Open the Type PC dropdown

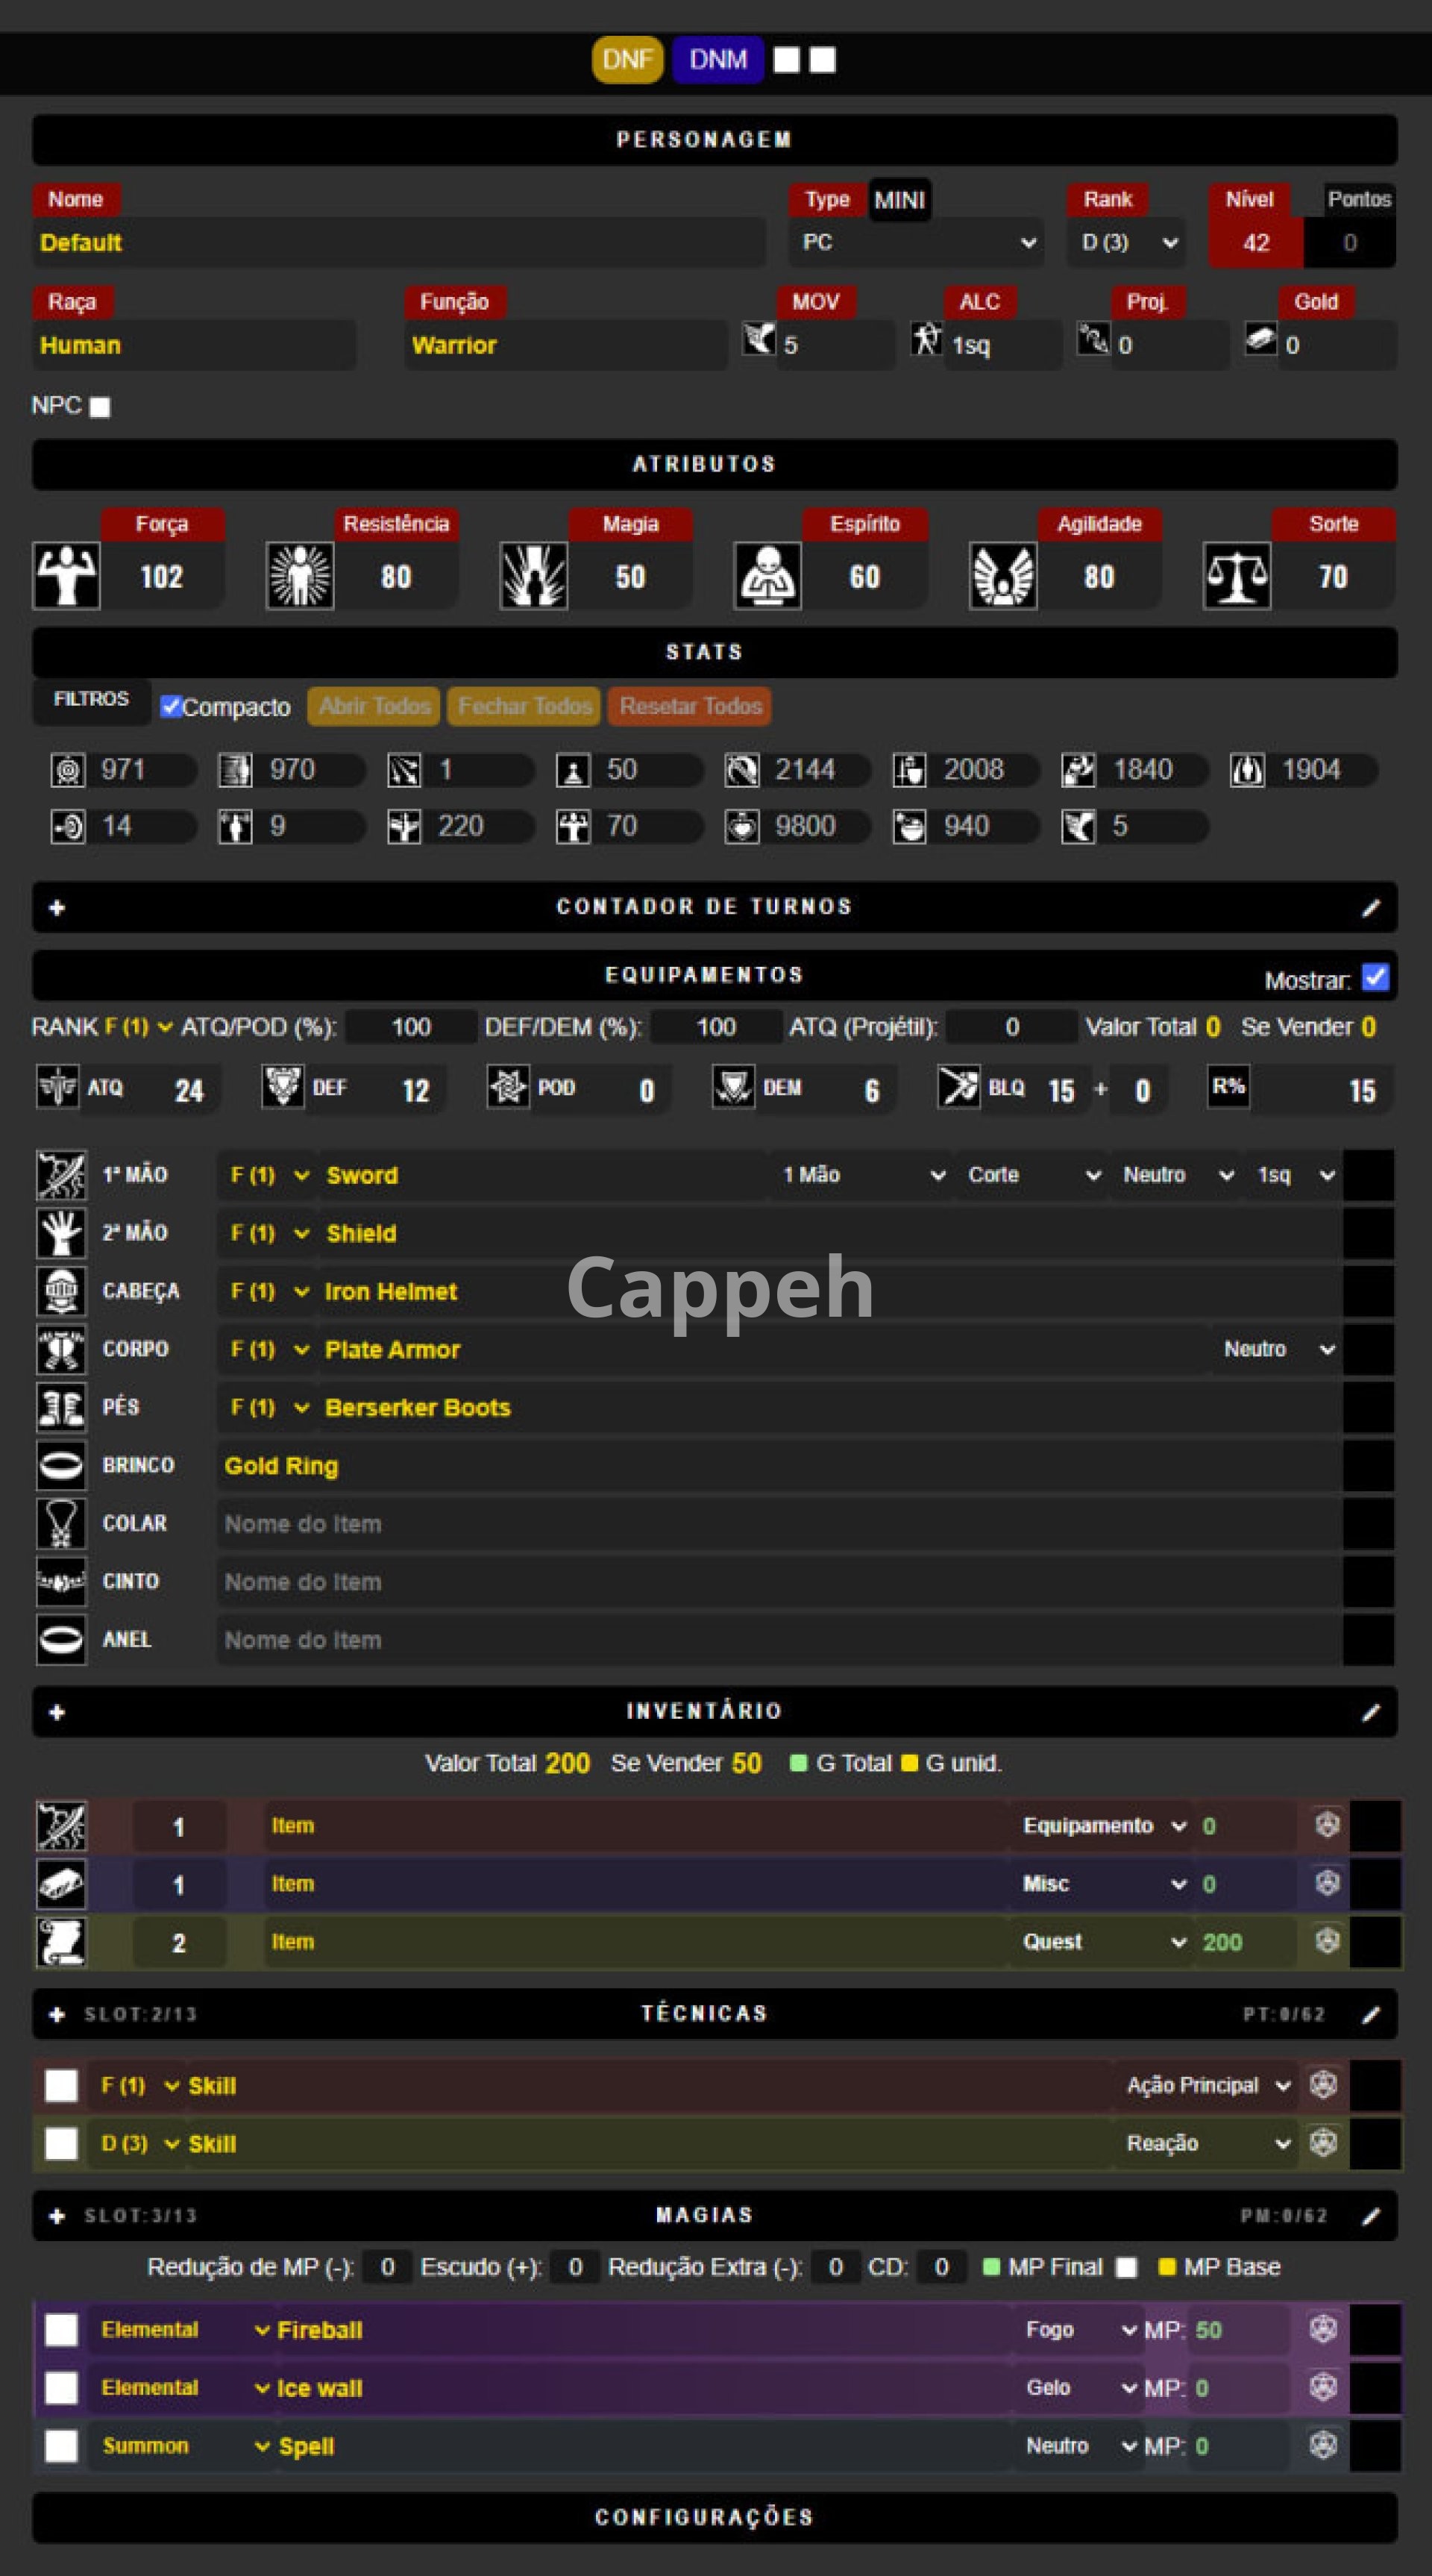916,243
